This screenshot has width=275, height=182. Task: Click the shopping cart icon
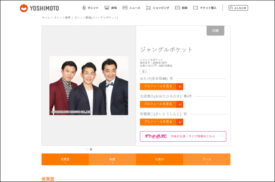click(148, 8)
